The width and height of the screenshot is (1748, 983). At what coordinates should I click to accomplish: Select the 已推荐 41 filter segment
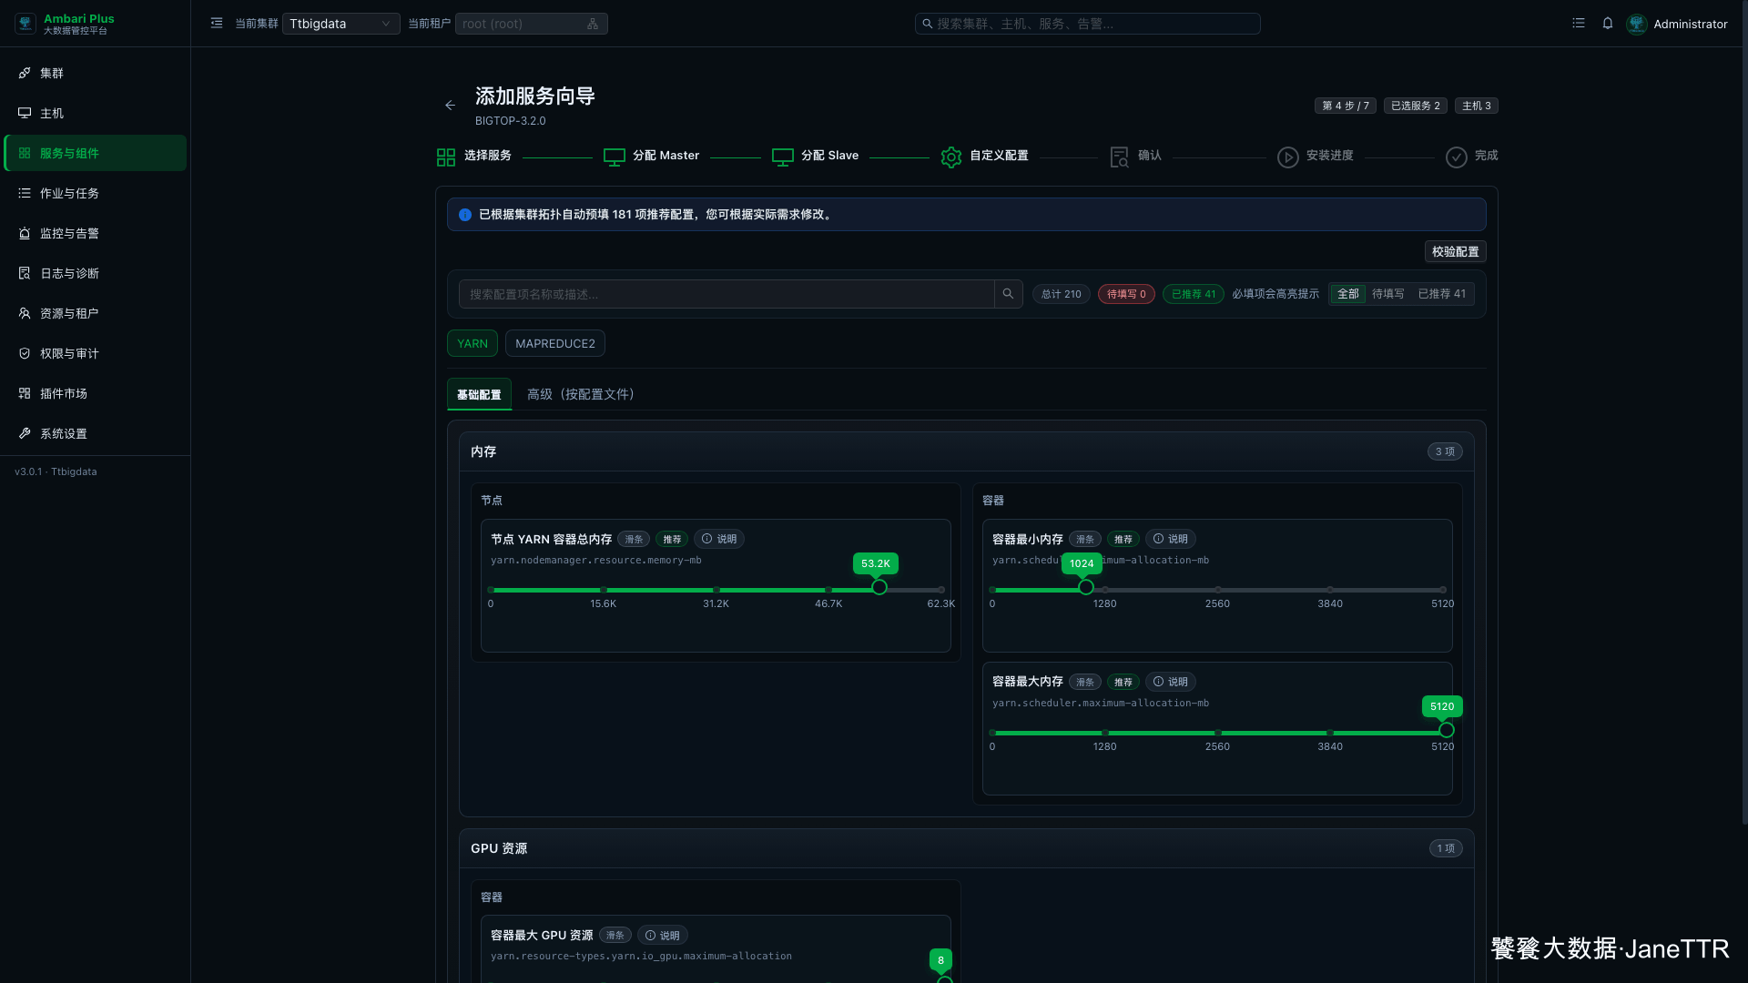(x=1442, y=294)
